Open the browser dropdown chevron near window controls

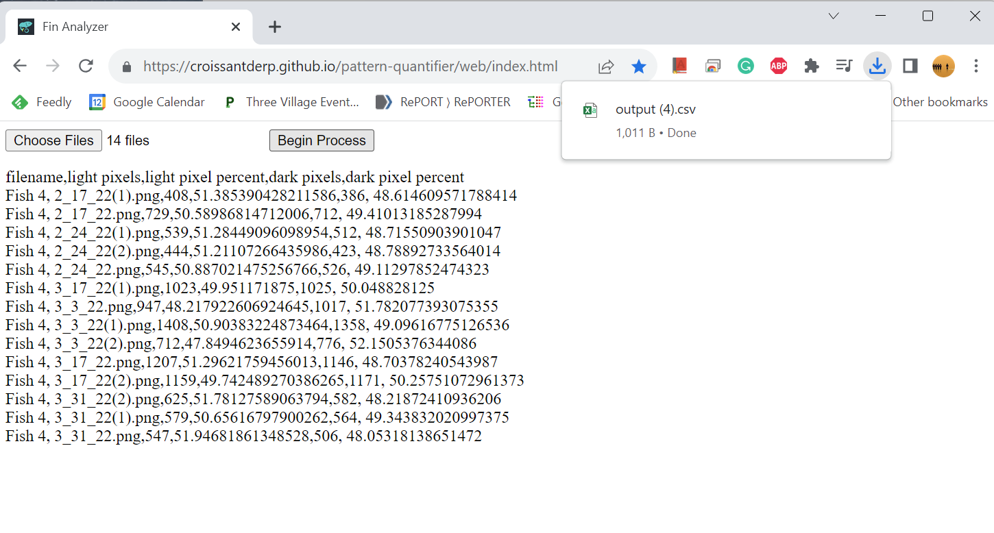coord(833,15)
